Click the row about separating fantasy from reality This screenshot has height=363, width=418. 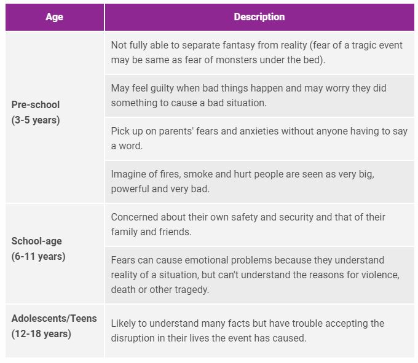(258, 52)
